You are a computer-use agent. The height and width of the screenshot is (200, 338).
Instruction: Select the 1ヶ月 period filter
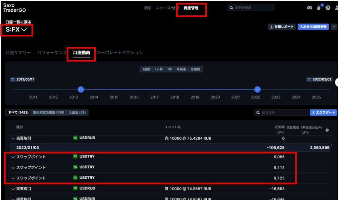point(159,69)
